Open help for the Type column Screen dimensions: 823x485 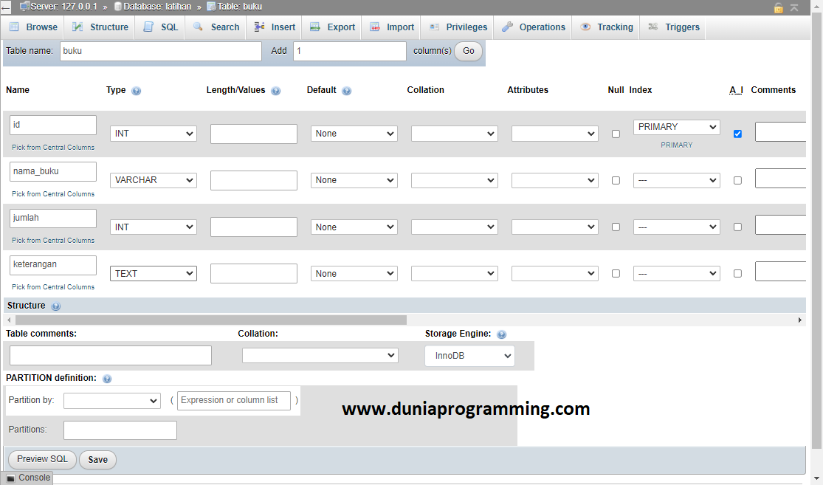click(136, 90)
